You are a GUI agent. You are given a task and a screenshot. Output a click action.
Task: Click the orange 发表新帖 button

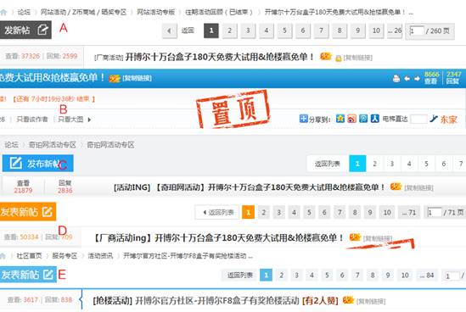point(28,212)
